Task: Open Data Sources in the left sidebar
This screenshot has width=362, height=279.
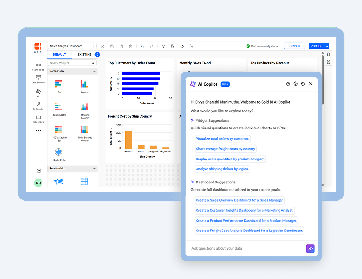Action: 38,79
